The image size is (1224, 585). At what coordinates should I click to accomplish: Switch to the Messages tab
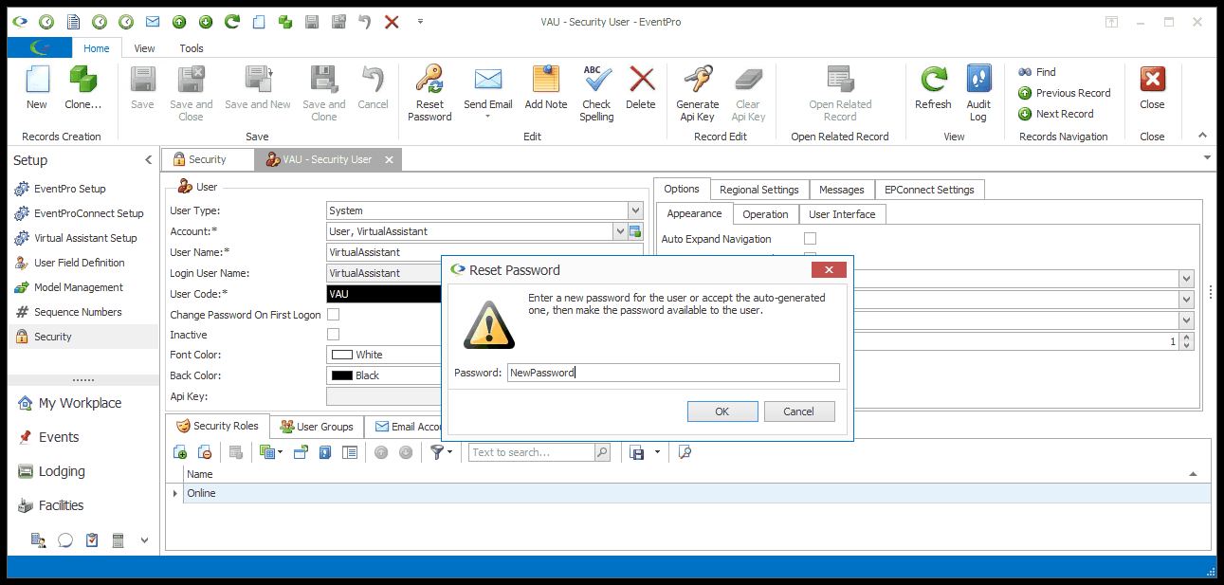click(x=841, y=190)
